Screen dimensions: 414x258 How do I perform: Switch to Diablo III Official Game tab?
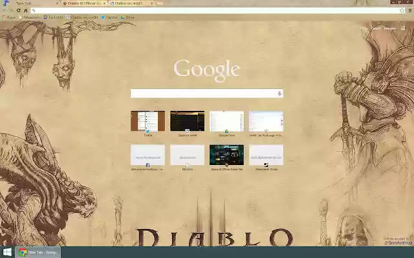[x=84, y=3]
